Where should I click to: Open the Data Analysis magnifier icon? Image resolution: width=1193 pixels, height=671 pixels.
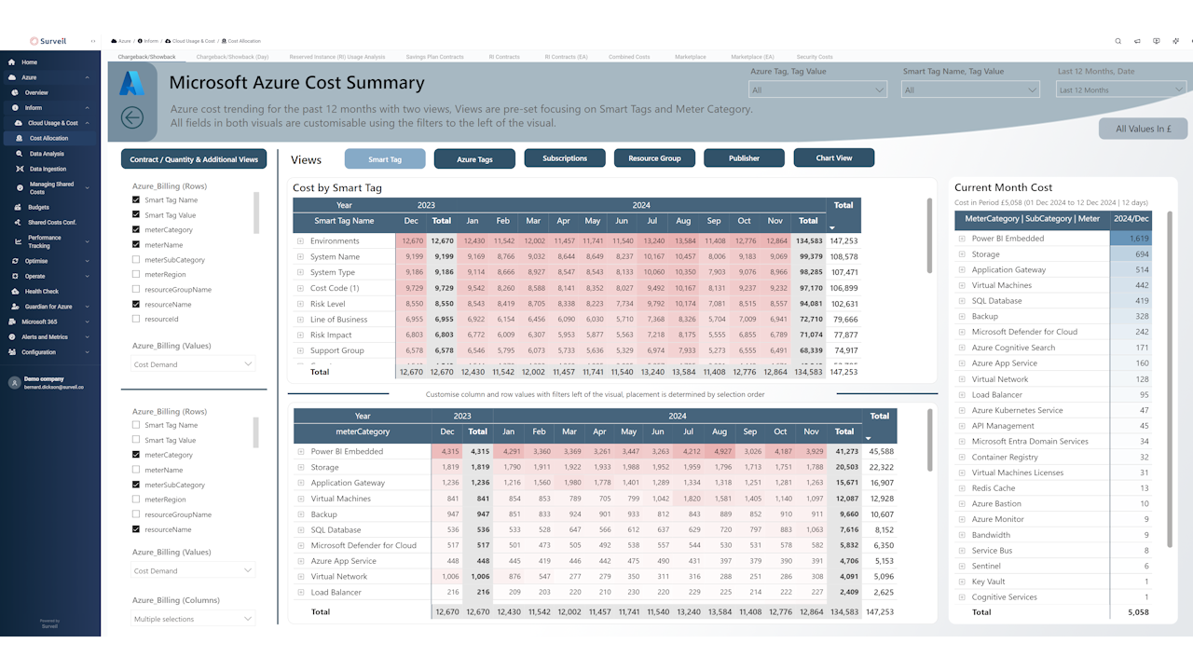click(21, 154)
